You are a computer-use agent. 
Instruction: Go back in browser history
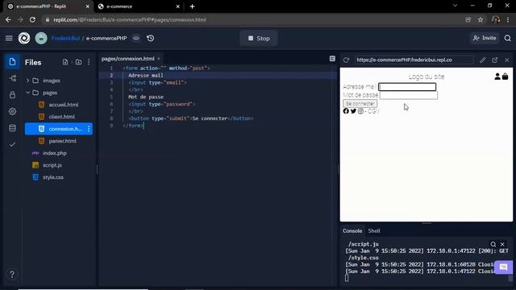point(8,19)
